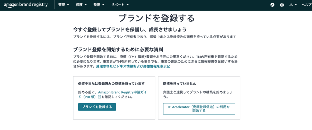Image resolution: width=312 pixels, height=130 pixels.
Task: Click card title 保留中または登録済みの商標を持っています
Action: (x=111, y=84)
